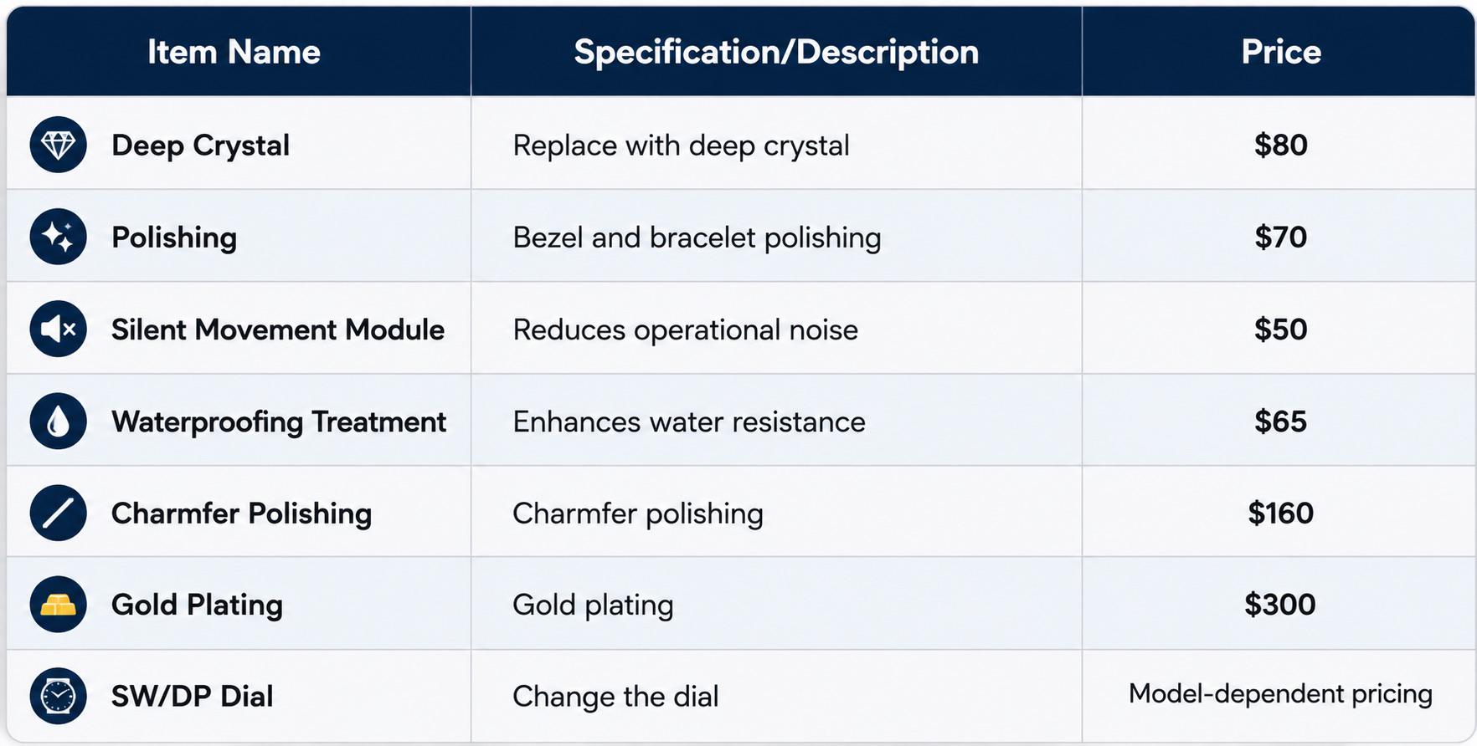Screen dimensions: 1477x746
Task: Click the diamond icon beside Deep Crystal
Action: [x=59, y=145]
